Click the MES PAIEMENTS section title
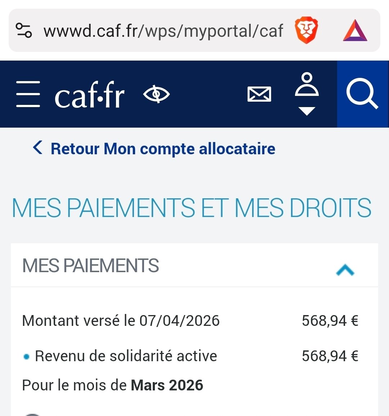The height and width of the screenshot is (416, 389). point(90,266)
